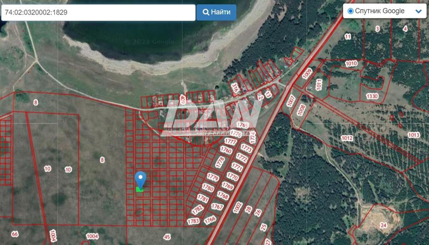Focus the cadastral number search field
429x245 pixels.
pos(98,12)
